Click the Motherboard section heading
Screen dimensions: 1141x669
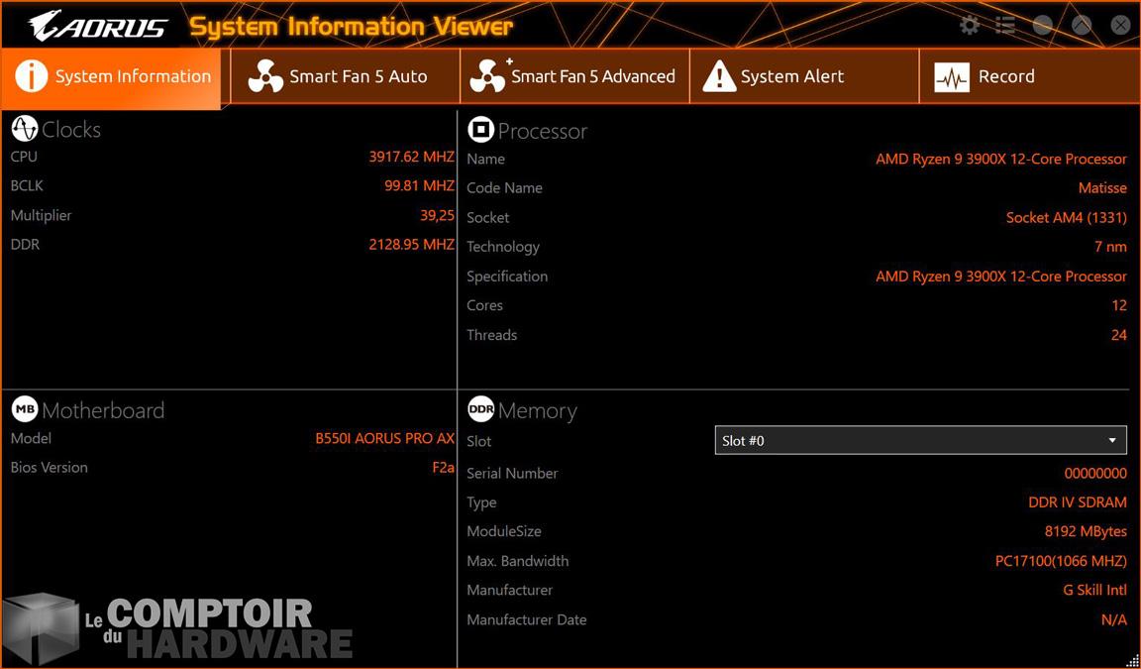click(x=103, y=410)
